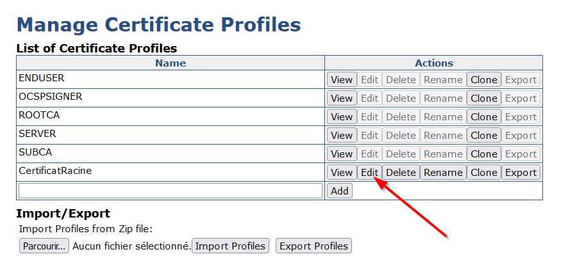Image resolution: width=568 pixels, height=277 pixels.
Task: Clone the SUBCA profile
Action: pyautogui.click(x=483, y=154)
